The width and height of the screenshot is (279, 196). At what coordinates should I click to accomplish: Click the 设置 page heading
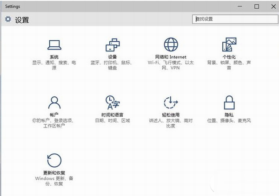coord(22,19)
